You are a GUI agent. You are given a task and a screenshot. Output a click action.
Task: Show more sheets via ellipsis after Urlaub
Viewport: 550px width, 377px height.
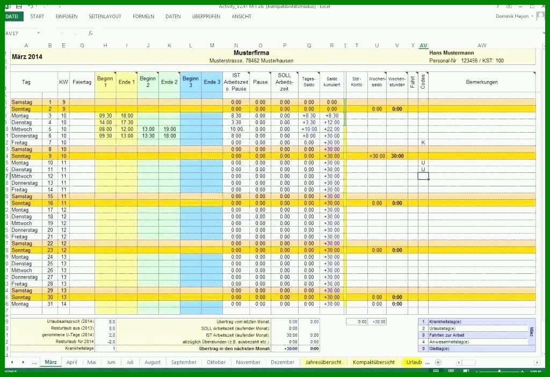pyautogui.click(x=427, y=363)
